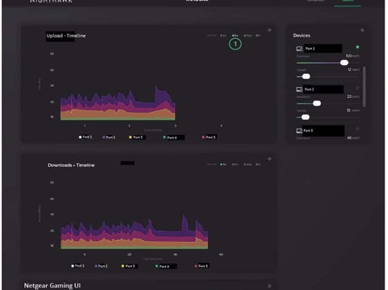
Task: Toggle Port 1 legend in Upload - Timeline chart
Action: [x=86, y=137]
